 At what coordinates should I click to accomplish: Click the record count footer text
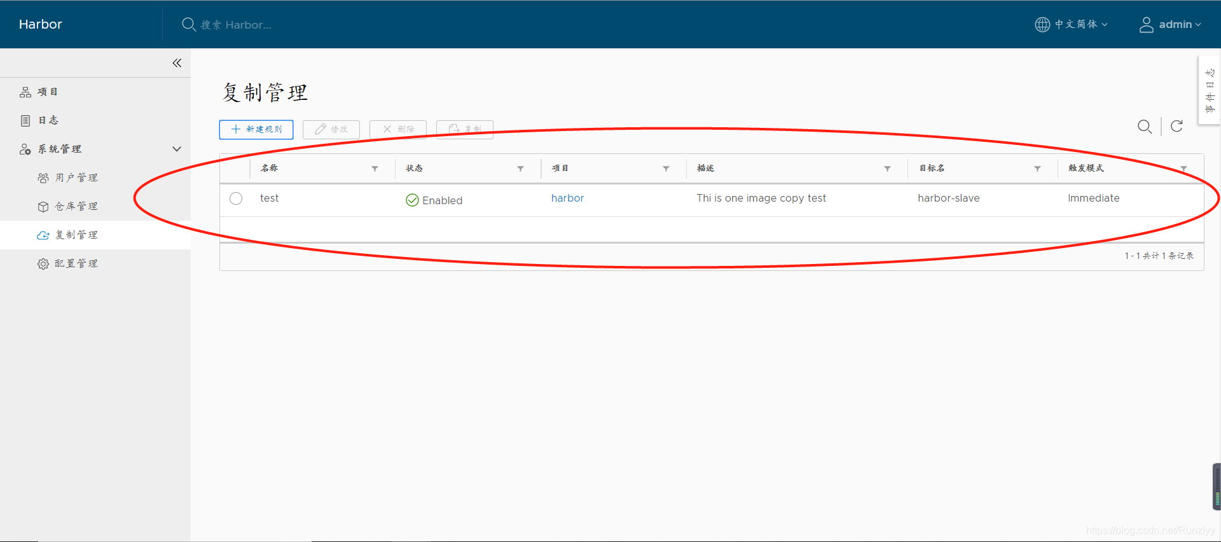pos(1159,256)
